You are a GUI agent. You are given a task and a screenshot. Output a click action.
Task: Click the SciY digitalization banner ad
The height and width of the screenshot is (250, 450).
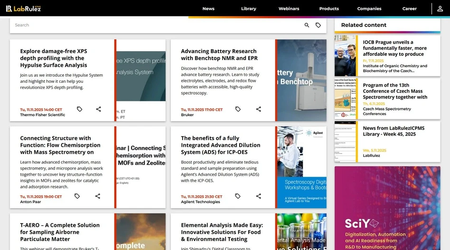click(x=387, y=208)
